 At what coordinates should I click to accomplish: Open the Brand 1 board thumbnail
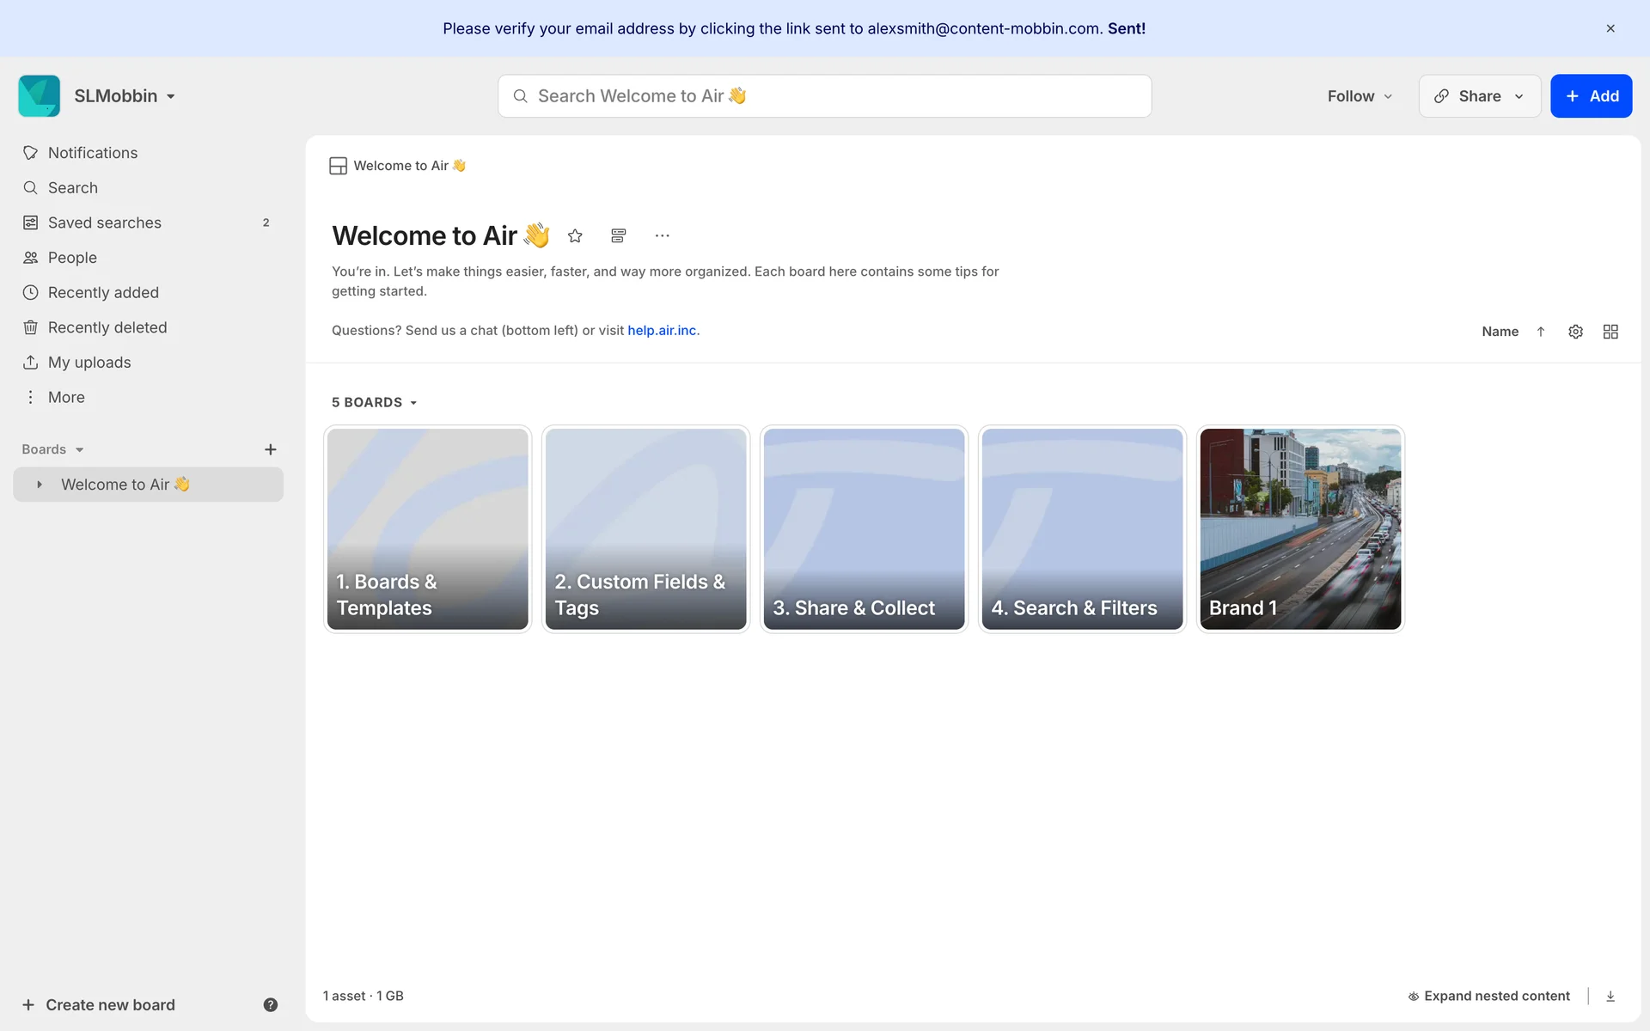(1300, 528)
